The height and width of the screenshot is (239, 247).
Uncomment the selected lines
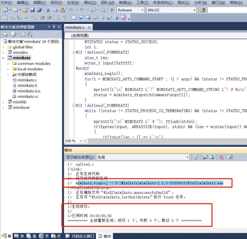[65, 18]
